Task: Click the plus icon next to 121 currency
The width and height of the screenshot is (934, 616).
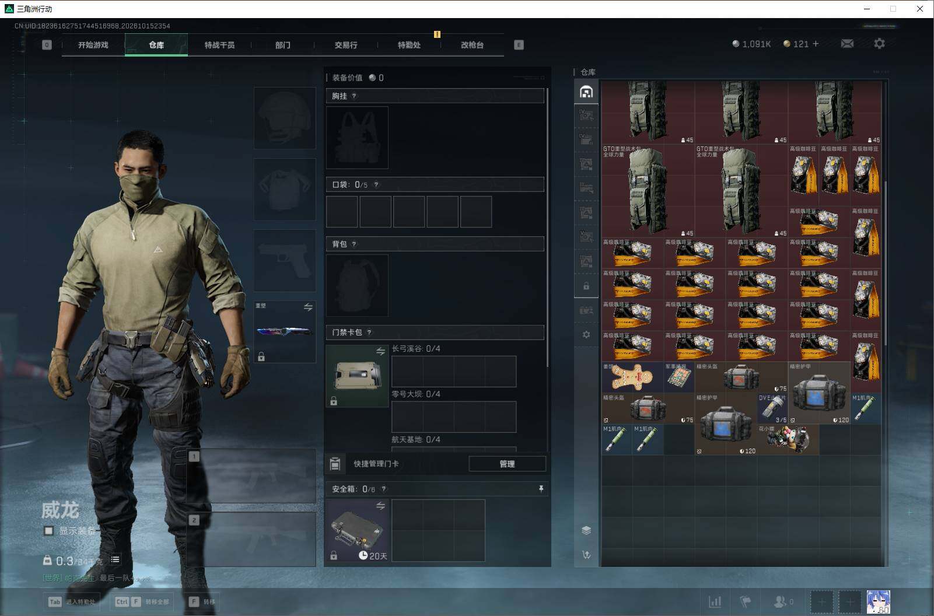Action: (x=816, y=44)
